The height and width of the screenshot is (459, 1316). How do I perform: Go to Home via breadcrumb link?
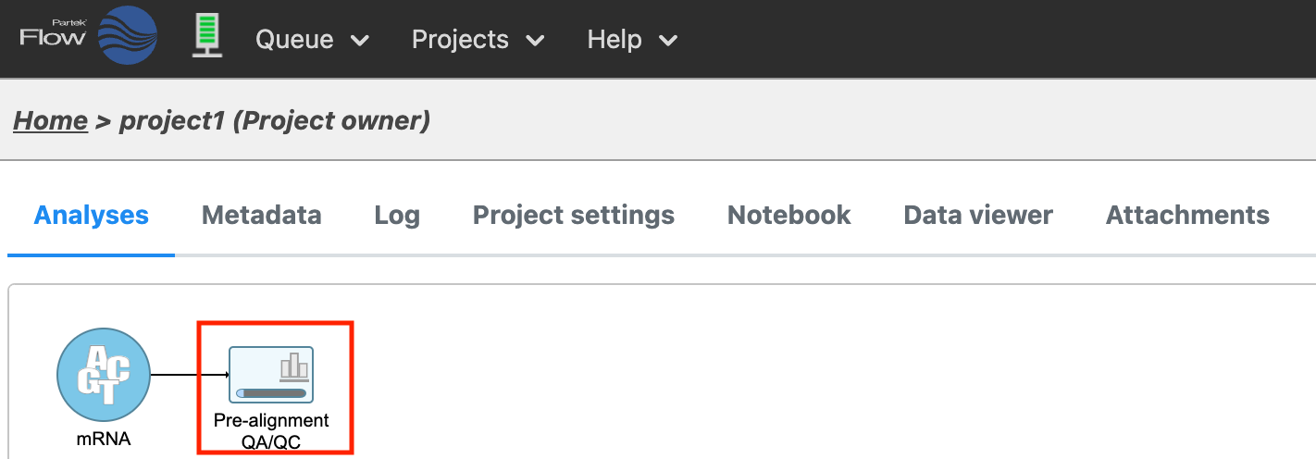(50, 121)
